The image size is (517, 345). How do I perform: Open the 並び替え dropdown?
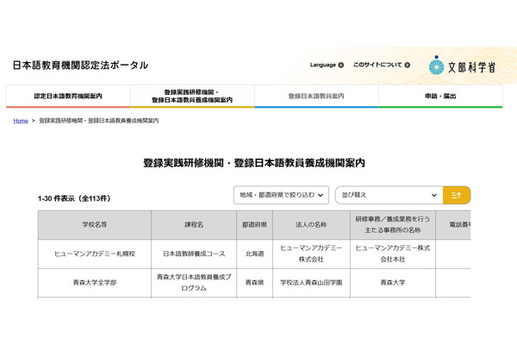[x=389, y=195]
